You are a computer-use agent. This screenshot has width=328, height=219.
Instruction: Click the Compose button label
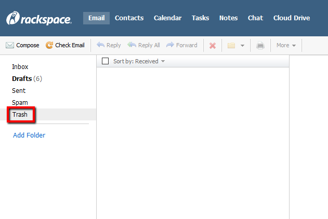tap(28, 45)
